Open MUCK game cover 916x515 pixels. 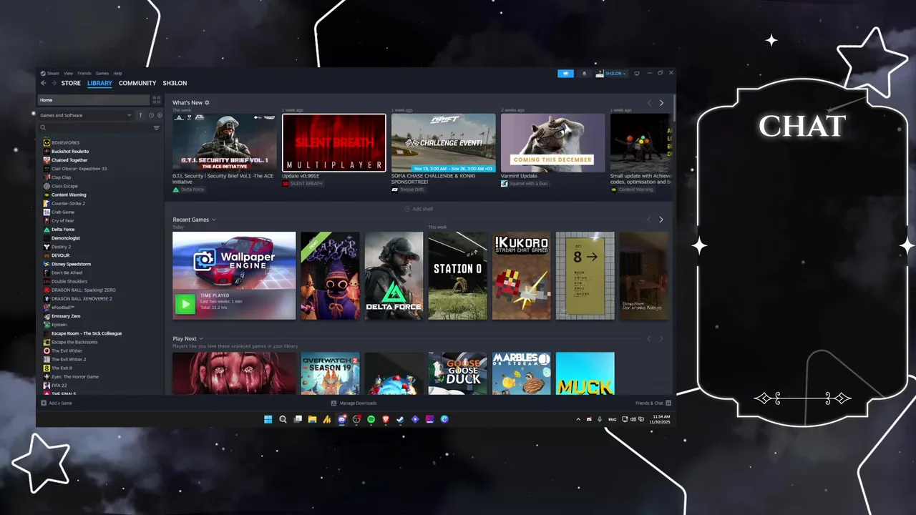585,373
